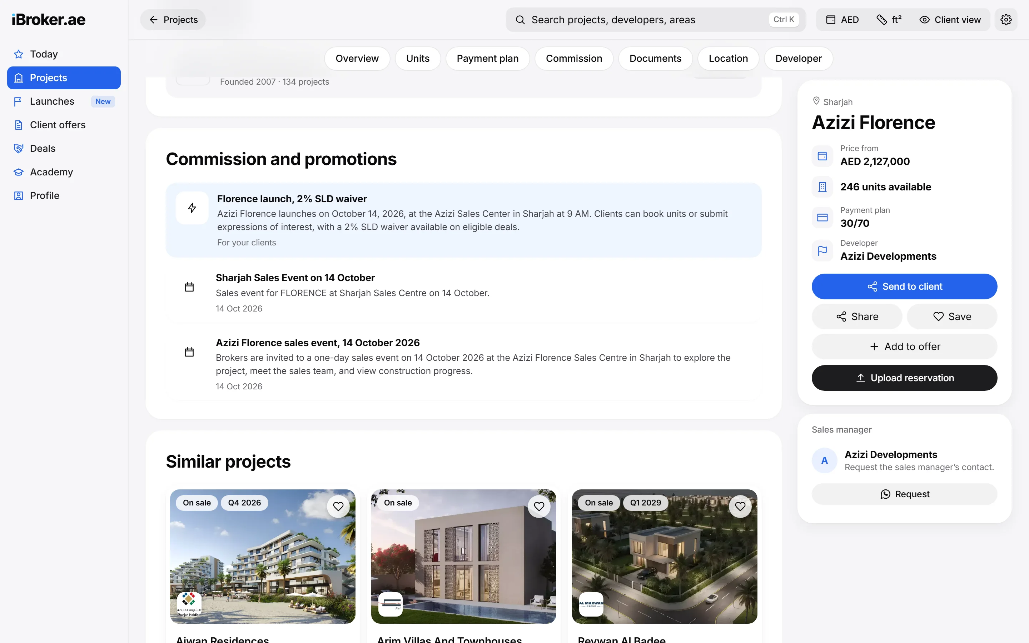
Task: Open the Ajwan Residences project image
Action: click(262, 556)
